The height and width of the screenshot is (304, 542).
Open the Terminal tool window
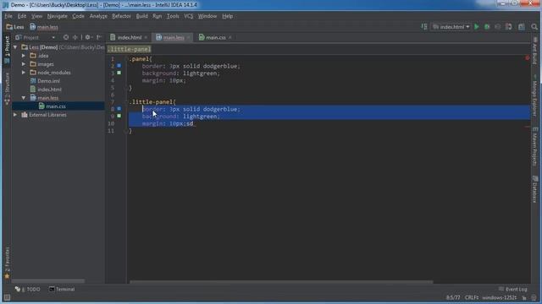pos(62,289)
